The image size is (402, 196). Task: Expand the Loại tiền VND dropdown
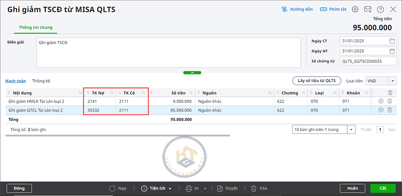[393, 81]
